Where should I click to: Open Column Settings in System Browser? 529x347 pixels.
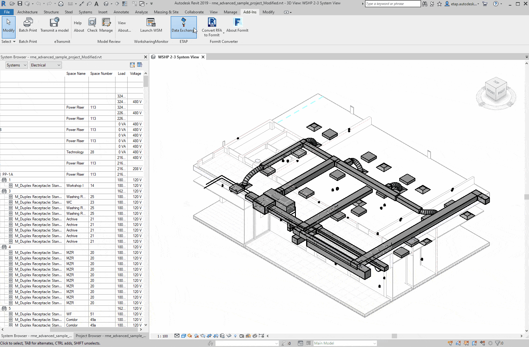140,65
